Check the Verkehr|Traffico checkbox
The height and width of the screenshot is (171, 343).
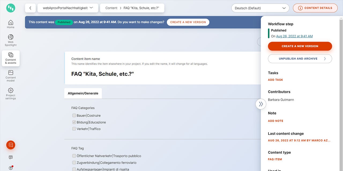pyautogui.click(x=74, y=129)
